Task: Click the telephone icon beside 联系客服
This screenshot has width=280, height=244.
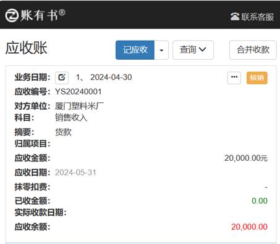Action: [x=235, y=17]
